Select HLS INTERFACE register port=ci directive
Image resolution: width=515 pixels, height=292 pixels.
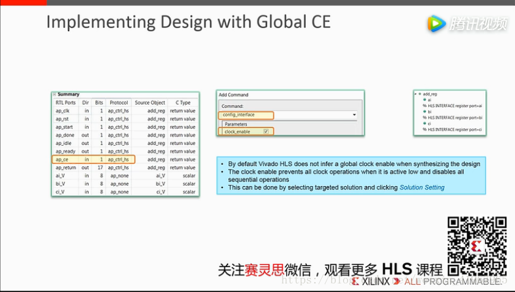click(x=455, y=130)
